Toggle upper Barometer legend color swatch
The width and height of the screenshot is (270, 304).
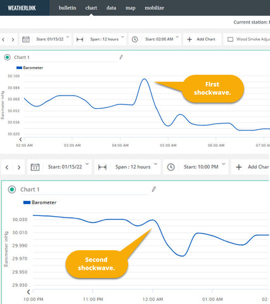click(19, 68)
